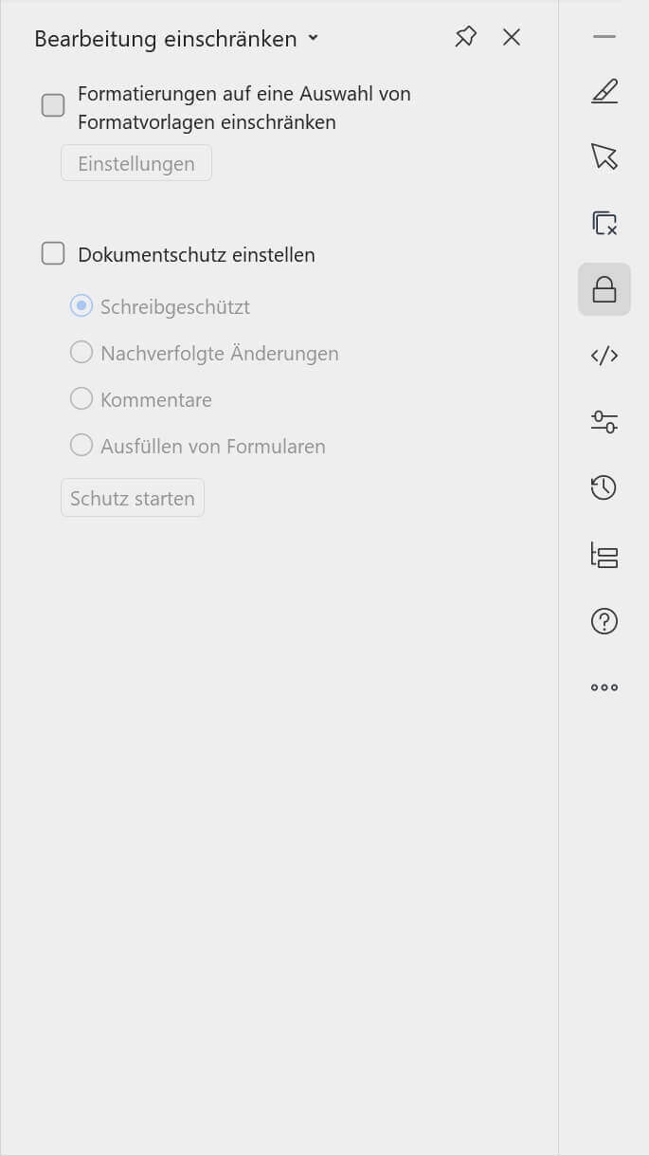649x1156 pixels.
Task: Check the Dokumentschutz einstellen box
Action: 53,253
